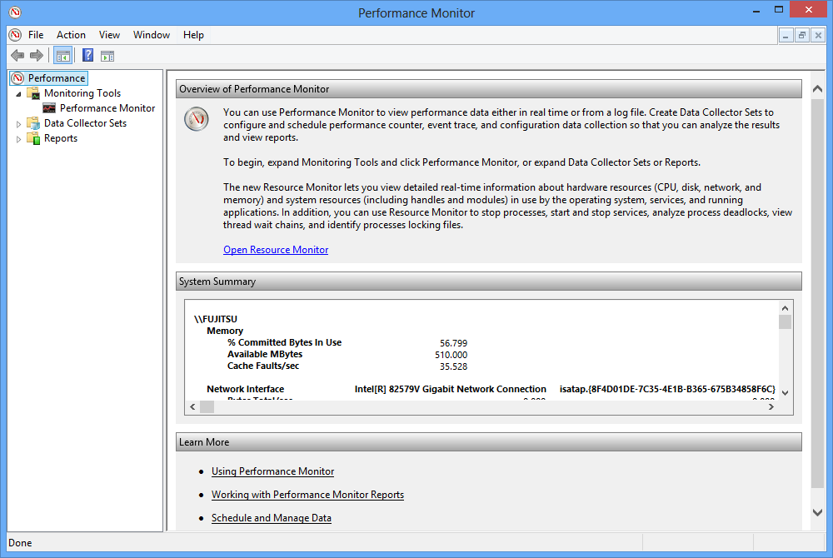Select the Performance root node icon

pos(17,78)
